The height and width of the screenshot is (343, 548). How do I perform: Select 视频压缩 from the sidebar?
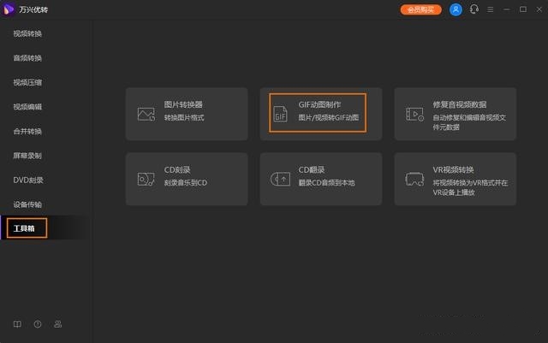tap(27, 82)
